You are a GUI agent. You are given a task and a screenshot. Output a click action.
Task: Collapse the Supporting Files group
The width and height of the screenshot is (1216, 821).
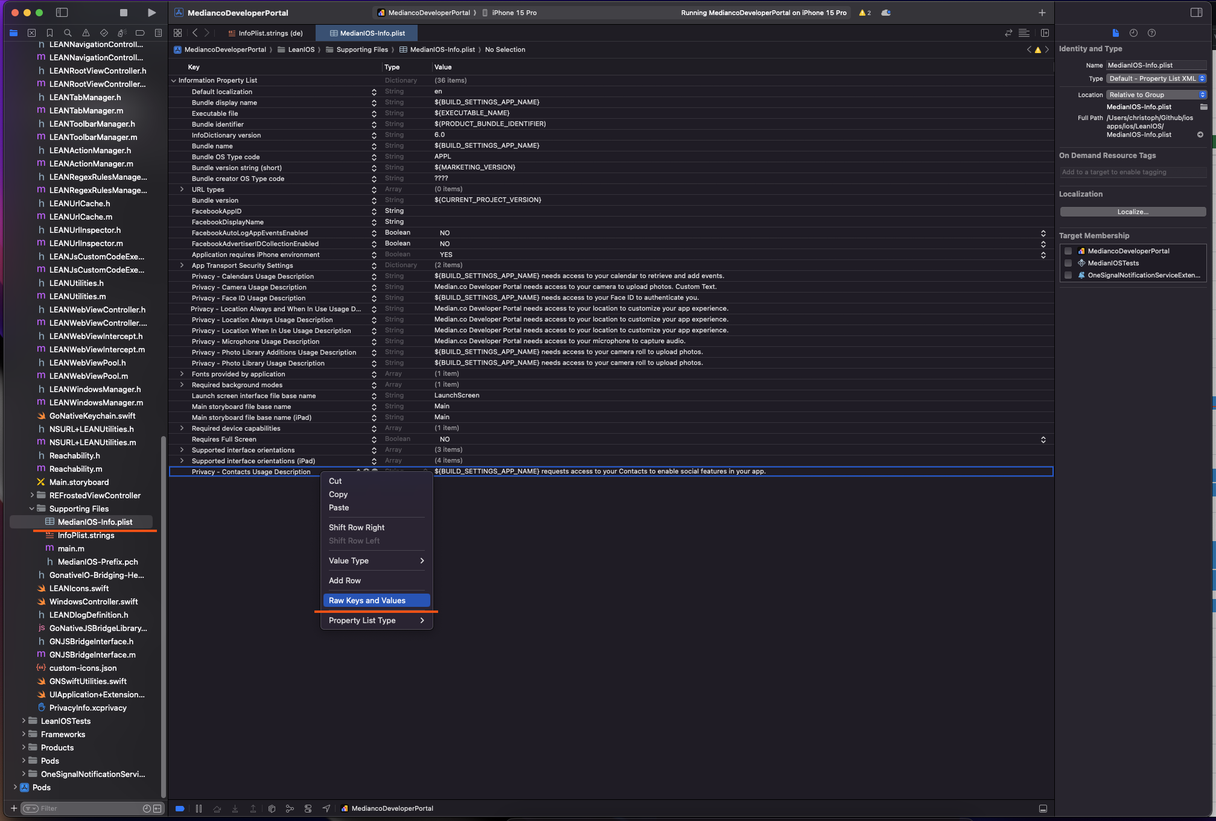[x=32, y=509]
